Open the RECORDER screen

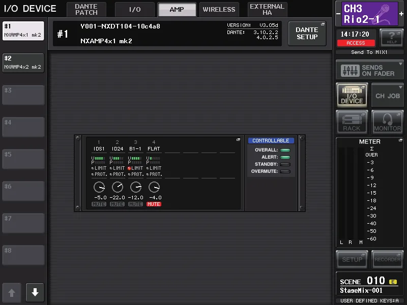tap(387, 259)
